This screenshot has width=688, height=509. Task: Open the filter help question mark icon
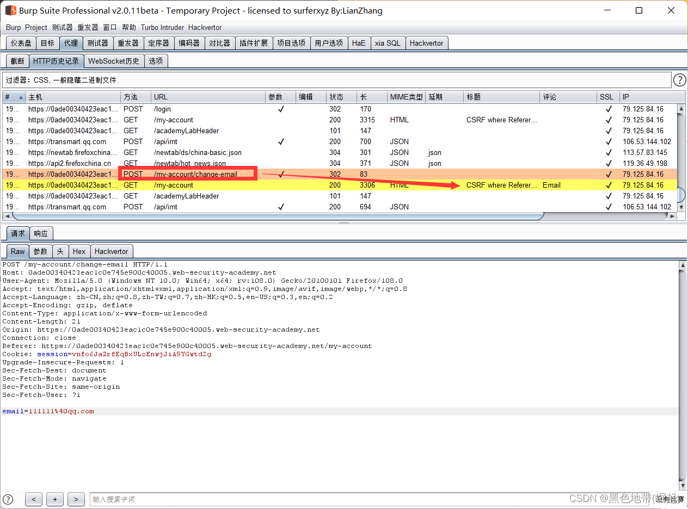[679, 80]
